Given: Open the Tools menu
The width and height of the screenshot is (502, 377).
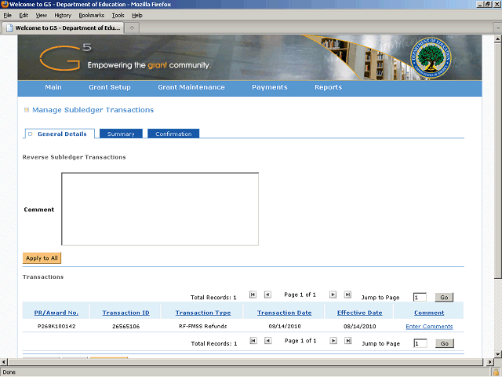Looking at the screenshot, I should 118,16.
